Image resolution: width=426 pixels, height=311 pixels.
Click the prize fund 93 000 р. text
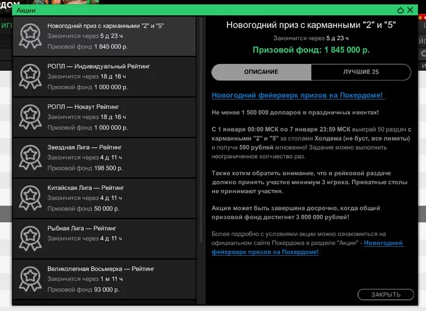[83, 290]
